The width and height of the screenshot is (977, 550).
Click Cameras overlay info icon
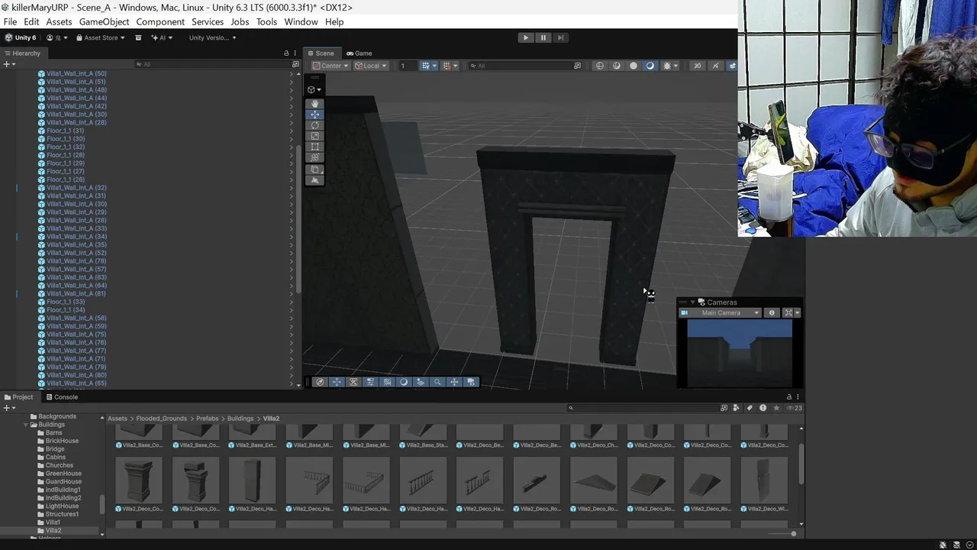(x=772, y=312)
